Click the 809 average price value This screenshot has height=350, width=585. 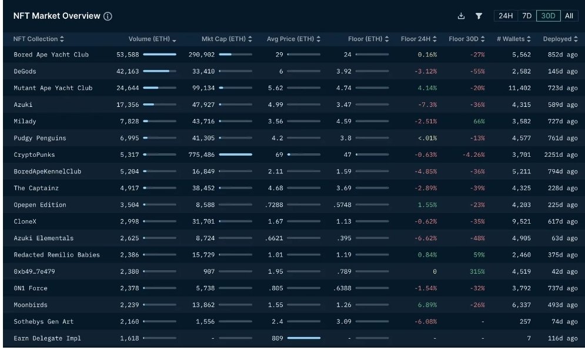tap(277, 338)
